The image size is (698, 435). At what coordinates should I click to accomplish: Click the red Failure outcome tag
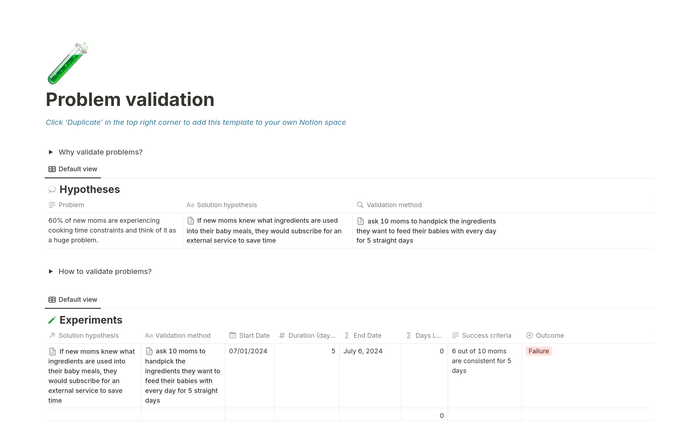coord(538,351)
